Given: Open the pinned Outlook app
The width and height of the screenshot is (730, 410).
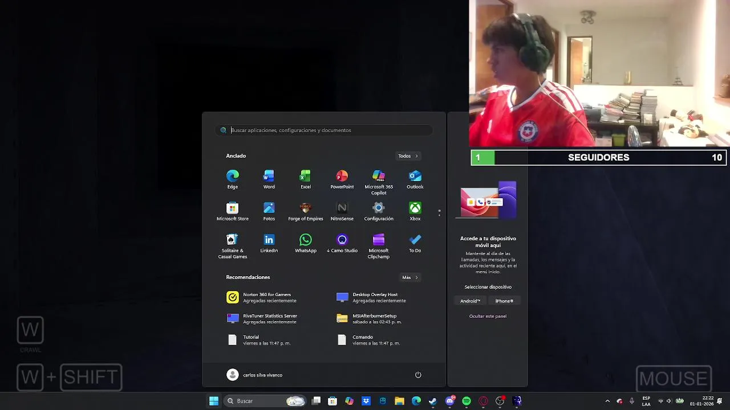Looking at the screenshot, I should (415, 179).
